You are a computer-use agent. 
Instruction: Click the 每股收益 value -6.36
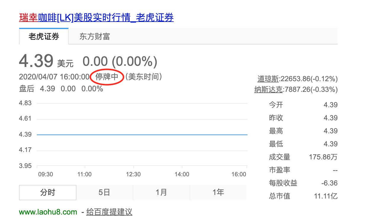tap(329, 183)
